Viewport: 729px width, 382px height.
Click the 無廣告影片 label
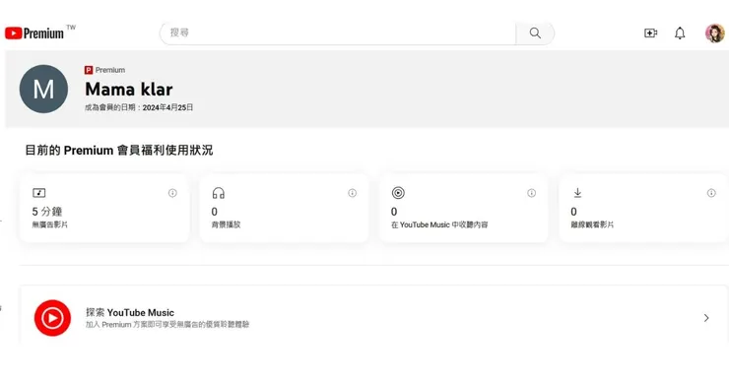coord(49,224)
